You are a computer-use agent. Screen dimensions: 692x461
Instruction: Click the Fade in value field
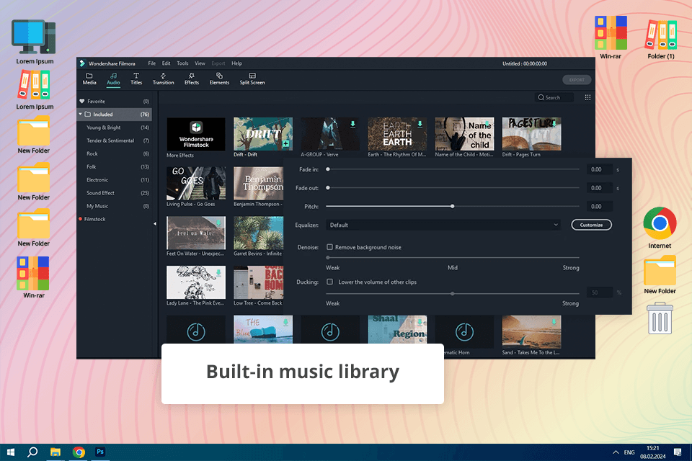coord(599,169)
